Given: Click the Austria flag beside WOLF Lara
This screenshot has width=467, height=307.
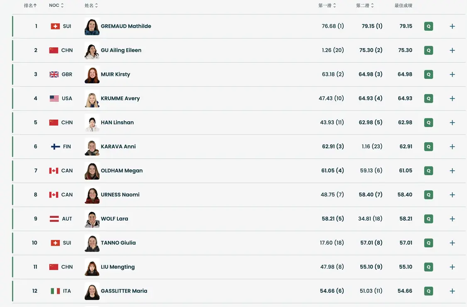Looking at the screenshot, I should point(54,219).
